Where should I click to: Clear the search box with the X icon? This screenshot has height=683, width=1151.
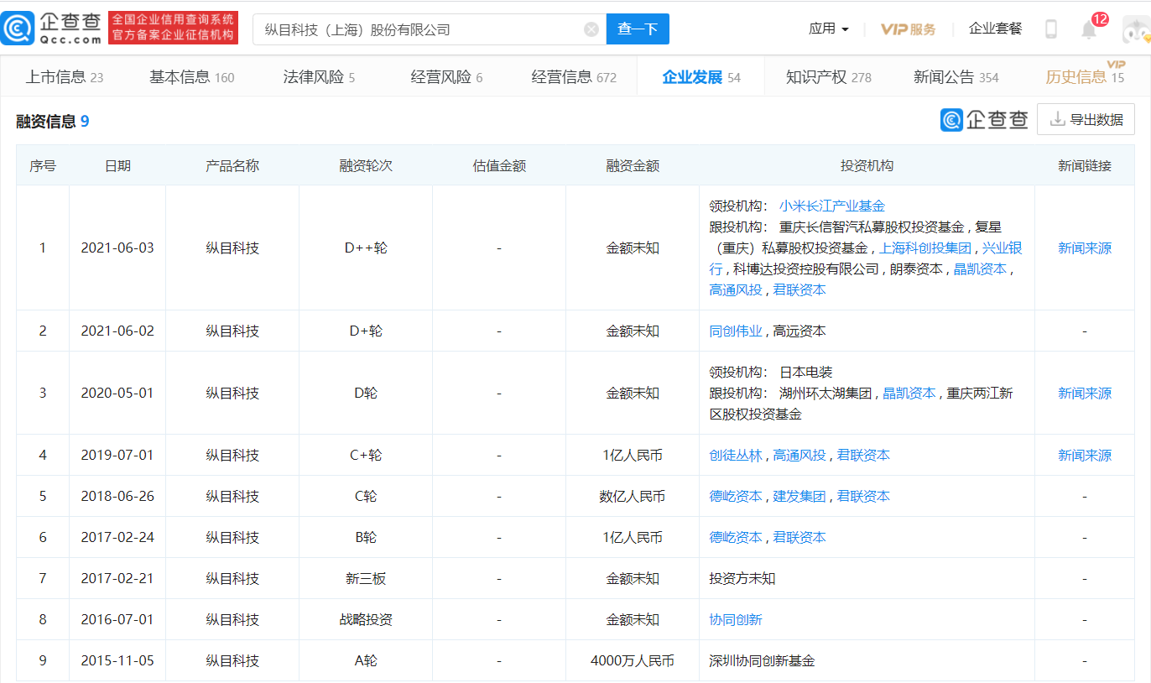tap(591, 29)
